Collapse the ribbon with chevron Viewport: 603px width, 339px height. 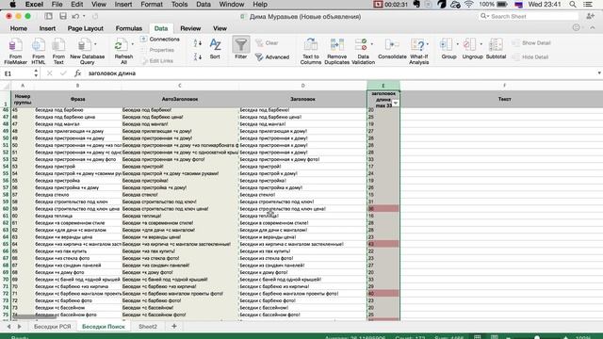[x=593, y=27]
